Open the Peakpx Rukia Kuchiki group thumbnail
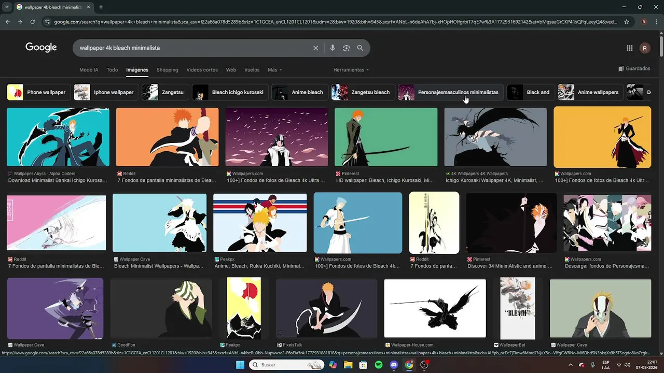Viewport: 664px width, 373px height. [x=260, y=223]
